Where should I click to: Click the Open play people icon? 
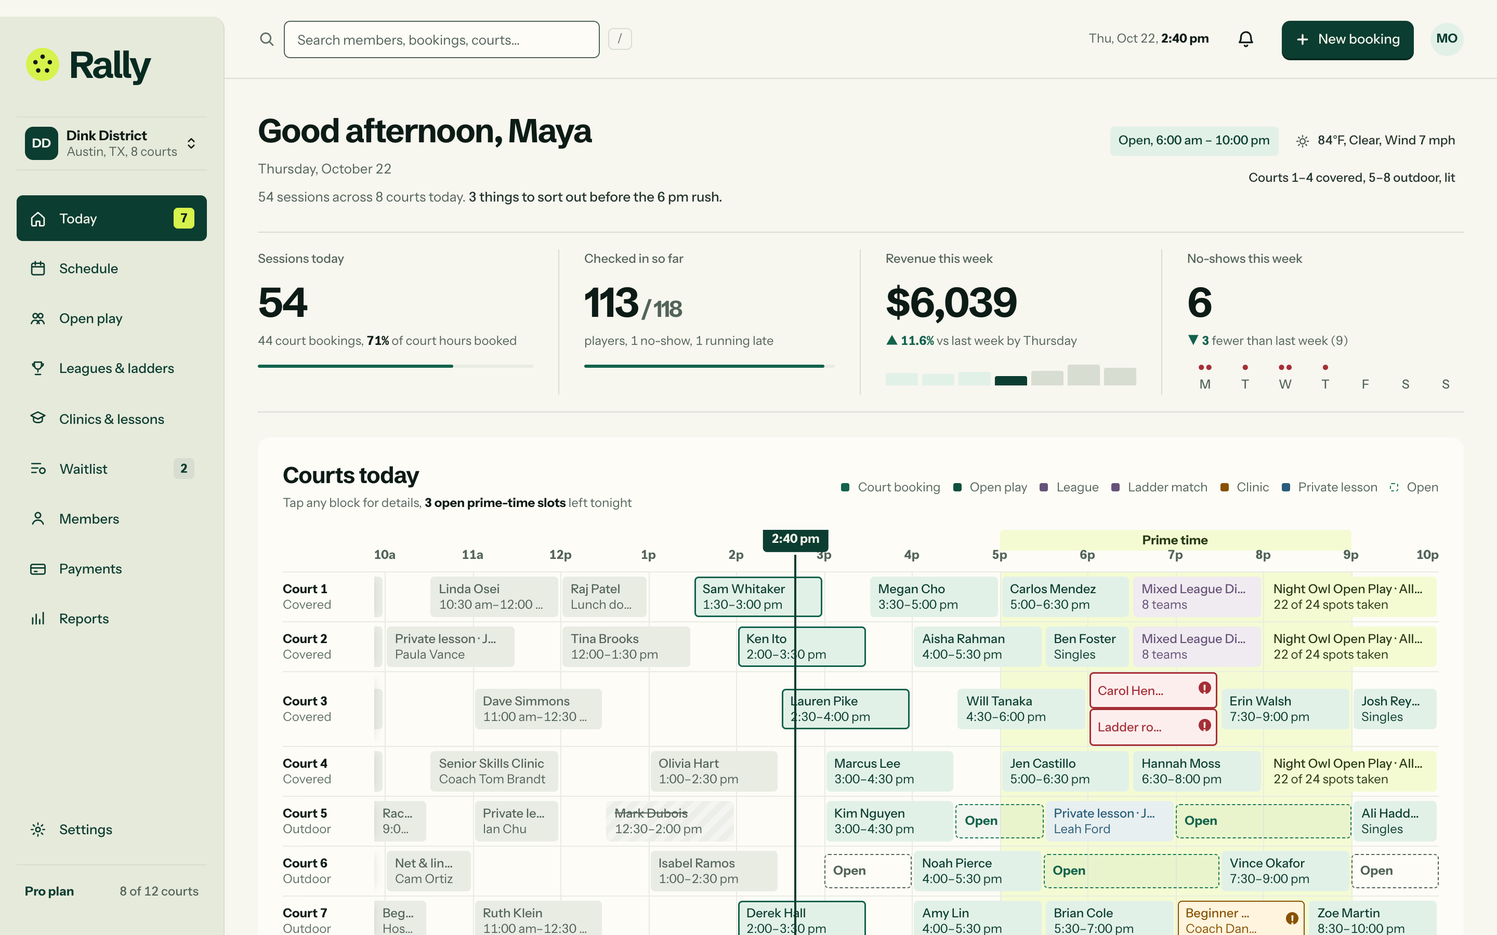(38, 318)
